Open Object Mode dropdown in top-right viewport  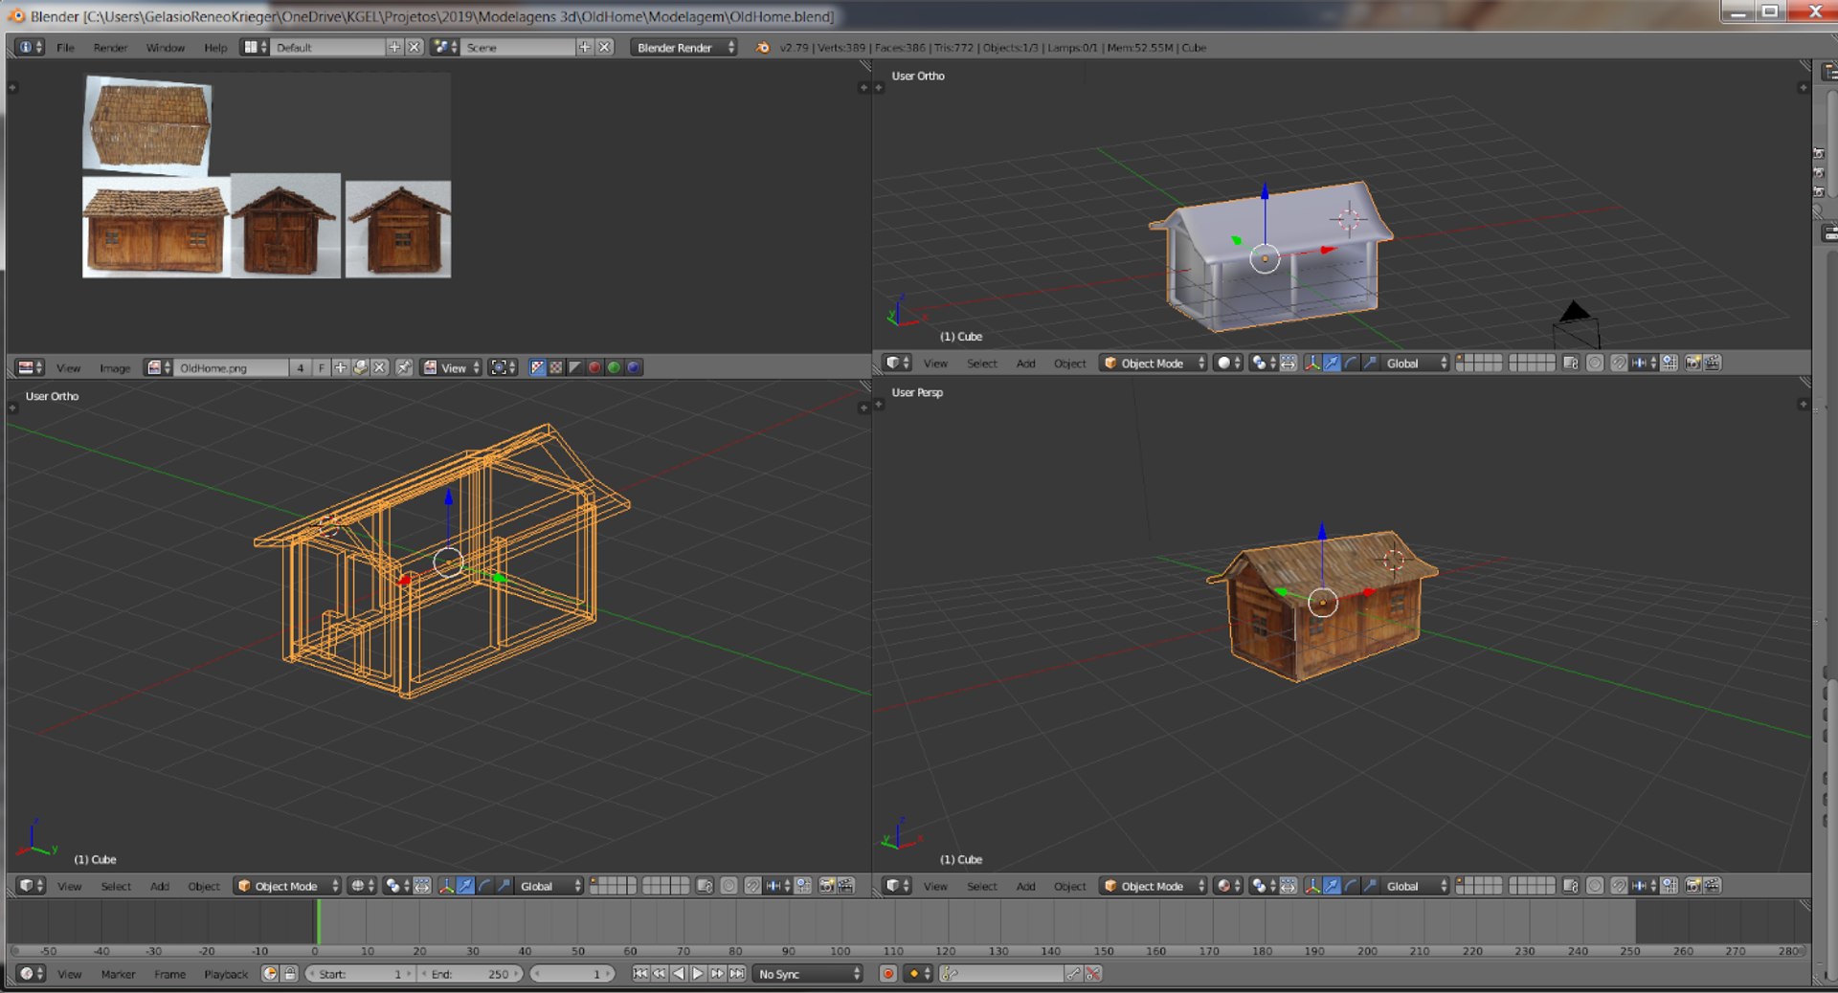pyautogui.click(x=1153, y=364)
